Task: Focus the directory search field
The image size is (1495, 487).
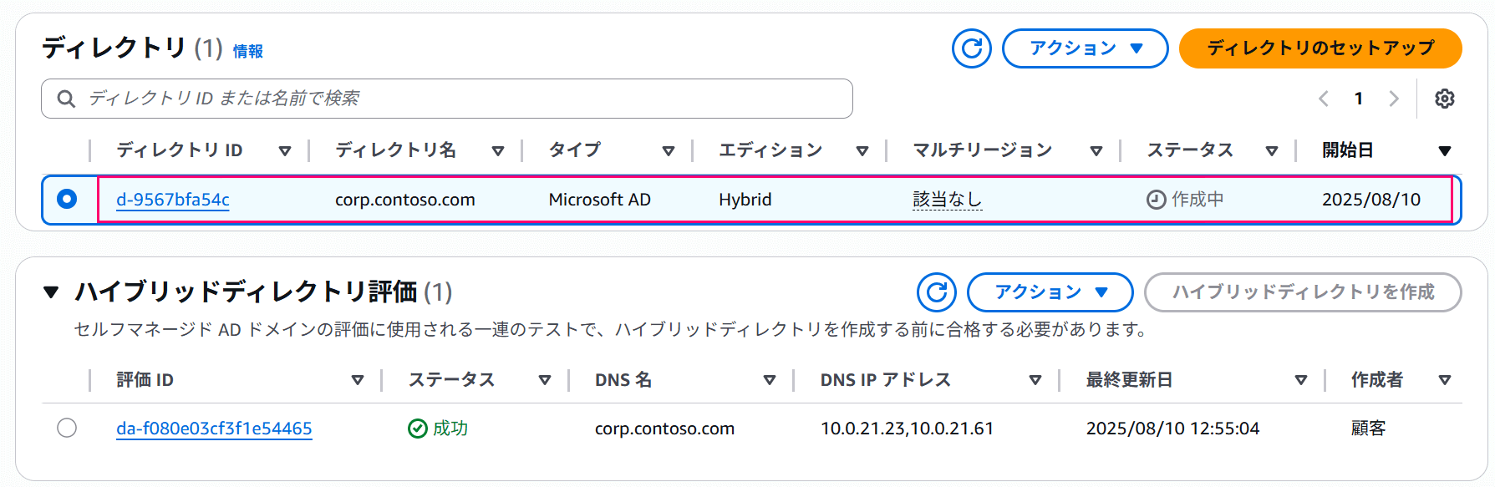Action: tap(447, 99)
